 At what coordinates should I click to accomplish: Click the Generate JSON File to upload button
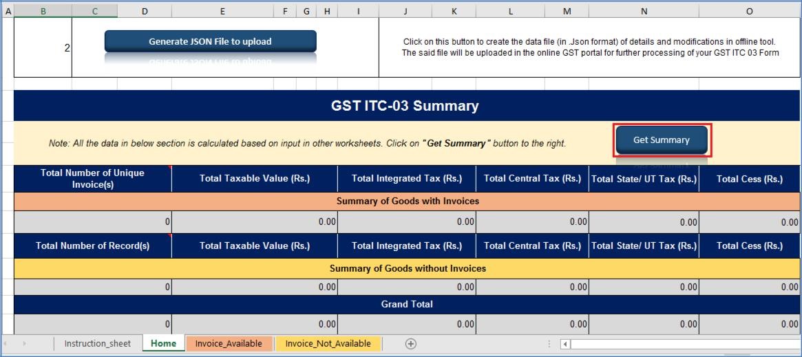coord(210,41)
